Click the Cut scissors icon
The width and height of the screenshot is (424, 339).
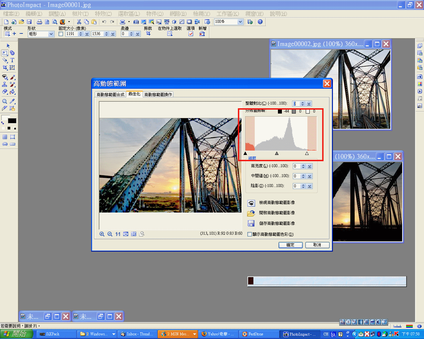[79, 22]
